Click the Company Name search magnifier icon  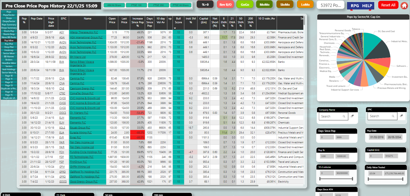click(344, 116)
